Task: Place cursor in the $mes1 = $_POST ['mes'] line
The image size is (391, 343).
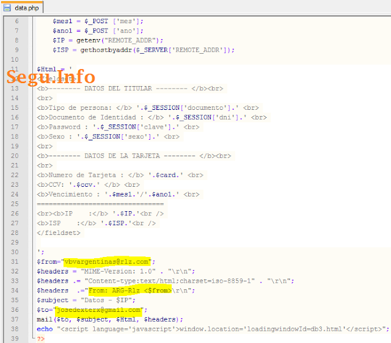Action: (x=98, y=21)
